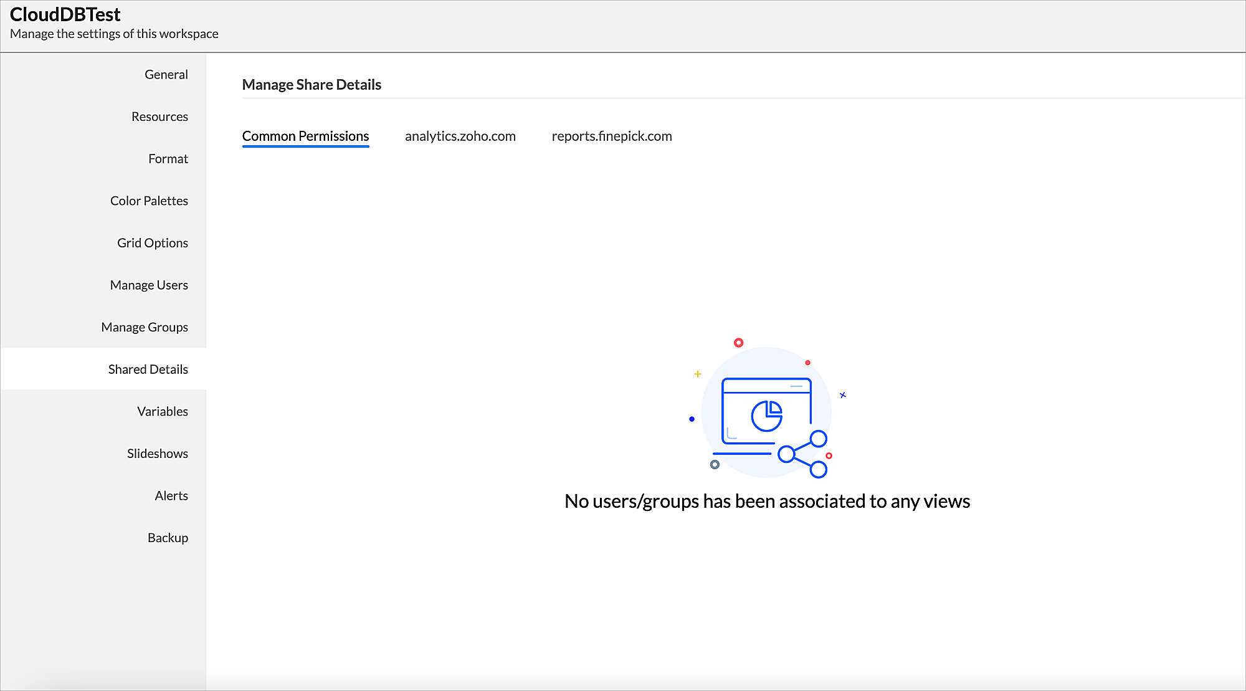
Task: Open Color Palettes settings
Action: pyautogui.click(x=149, y=201)
